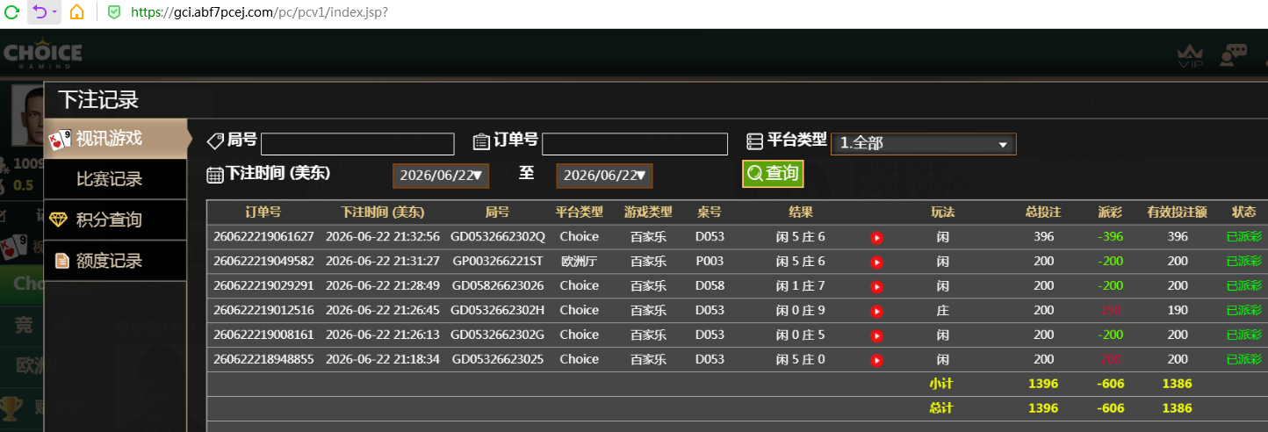
Task: Click the 下注记录 dialog title
Action: click(98, 100)
